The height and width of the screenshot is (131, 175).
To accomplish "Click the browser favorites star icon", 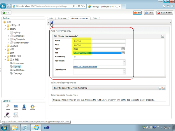I will pos(168,6).
